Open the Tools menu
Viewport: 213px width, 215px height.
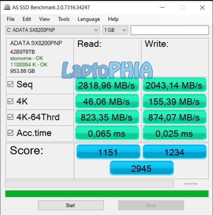[64, 19]
